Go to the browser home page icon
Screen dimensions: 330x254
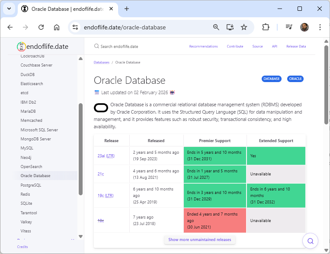point(57,27)
